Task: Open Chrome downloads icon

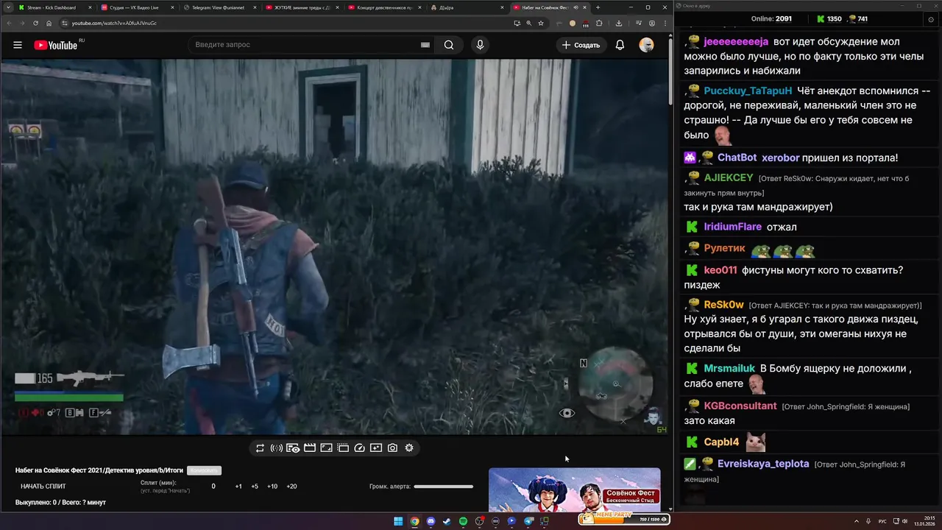Action: [x=619, y=23]
